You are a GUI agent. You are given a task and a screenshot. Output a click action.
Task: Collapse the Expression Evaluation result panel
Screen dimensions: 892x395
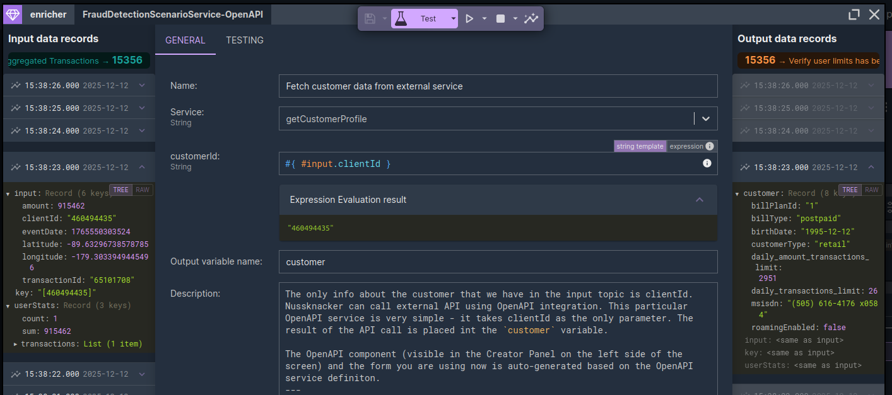tap(699, 200)
